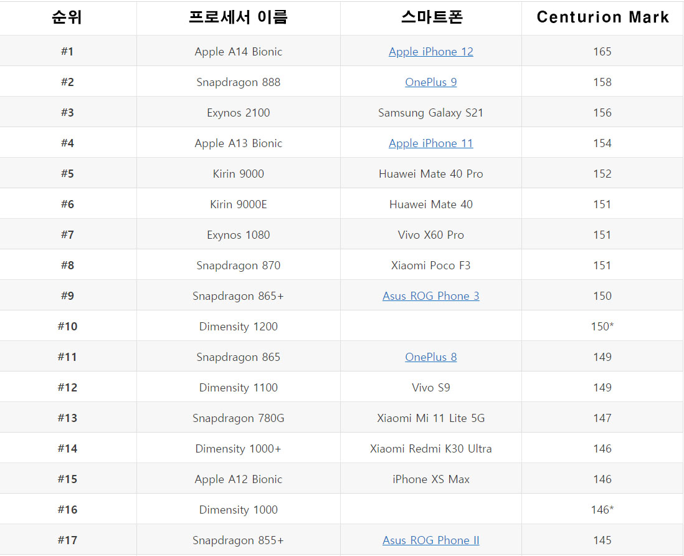Screen dimensions: 684x556
Task: Open the Asus ROG Phone II link
Action: (x=430, y=540)
